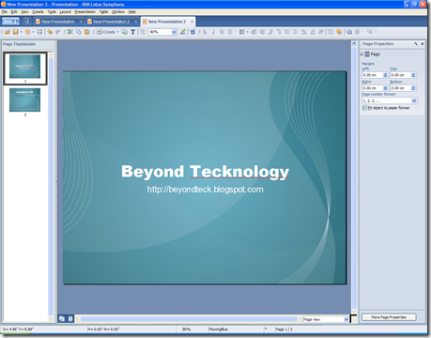This screenshot has width=431, height=338.
Task: Open dropdown arrow next to Create button
Action: pyautogui.click(x=118, y=32)
